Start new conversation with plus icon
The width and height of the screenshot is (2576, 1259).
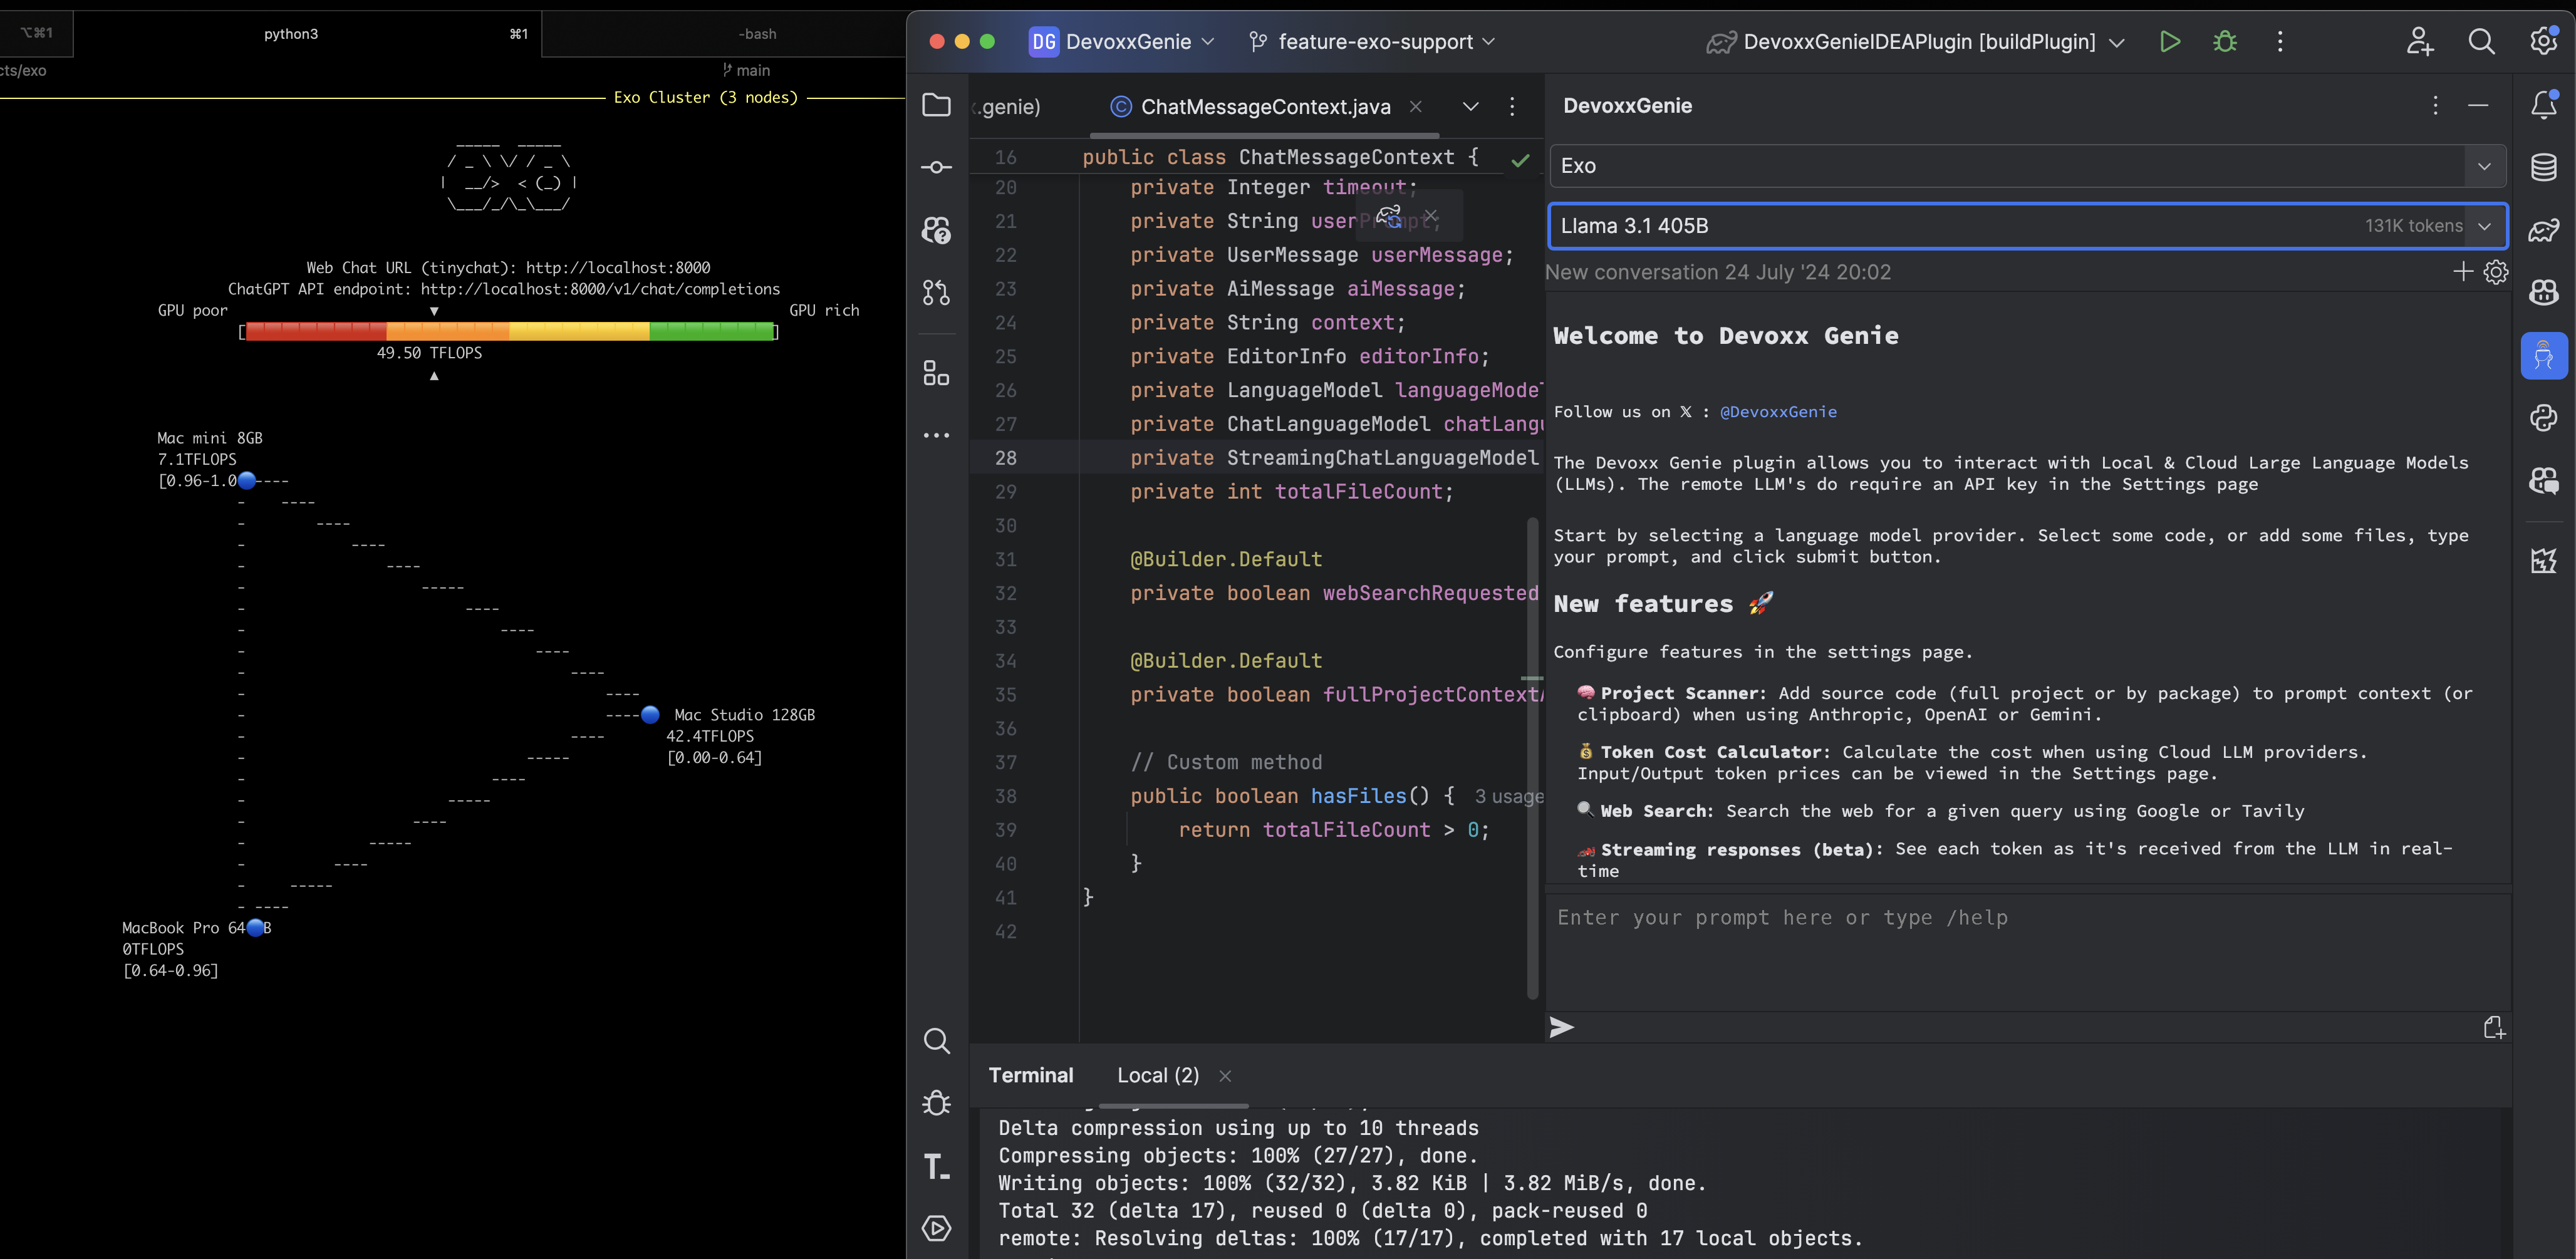coord(2463,272)
